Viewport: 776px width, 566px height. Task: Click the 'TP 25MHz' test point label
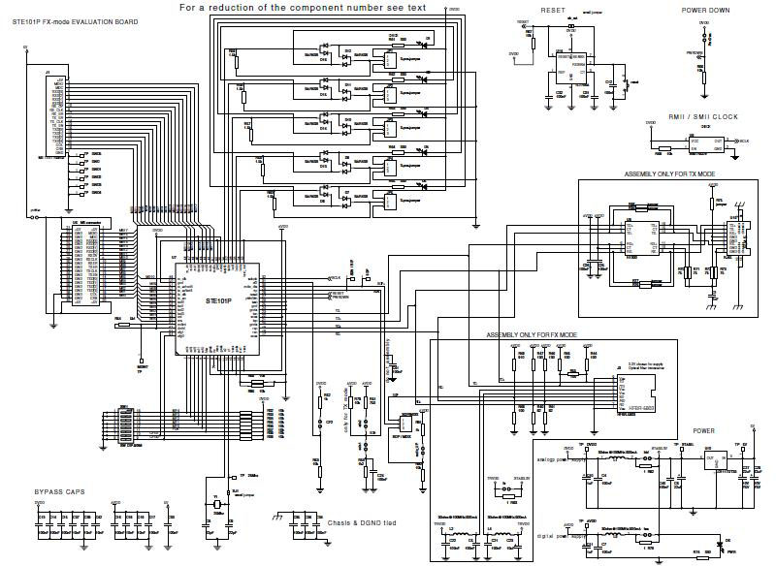[249, 476]
